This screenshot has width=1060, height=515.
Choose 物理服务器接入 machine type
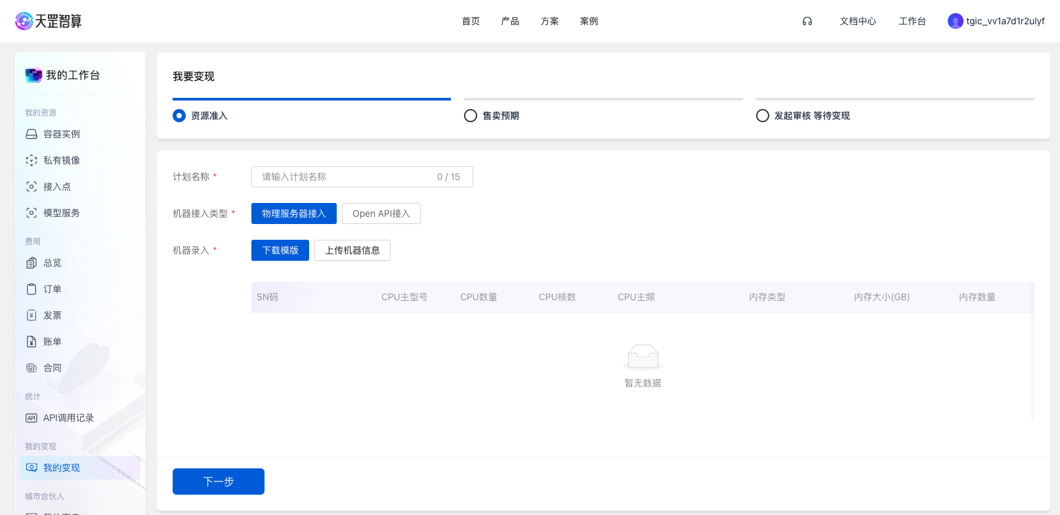(294, 213)
